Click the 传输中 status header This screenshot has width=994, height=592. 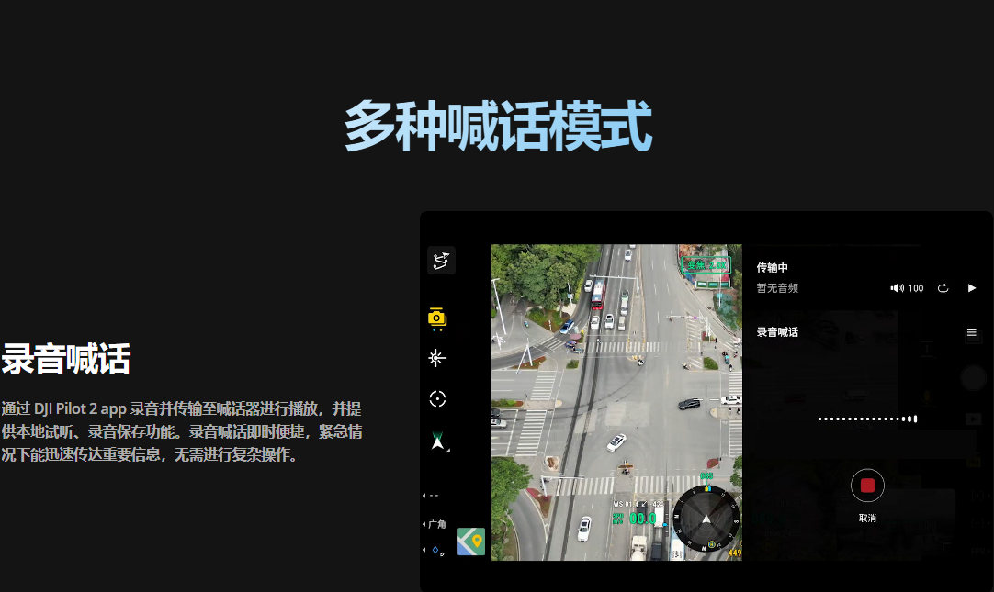coord(772,268)
